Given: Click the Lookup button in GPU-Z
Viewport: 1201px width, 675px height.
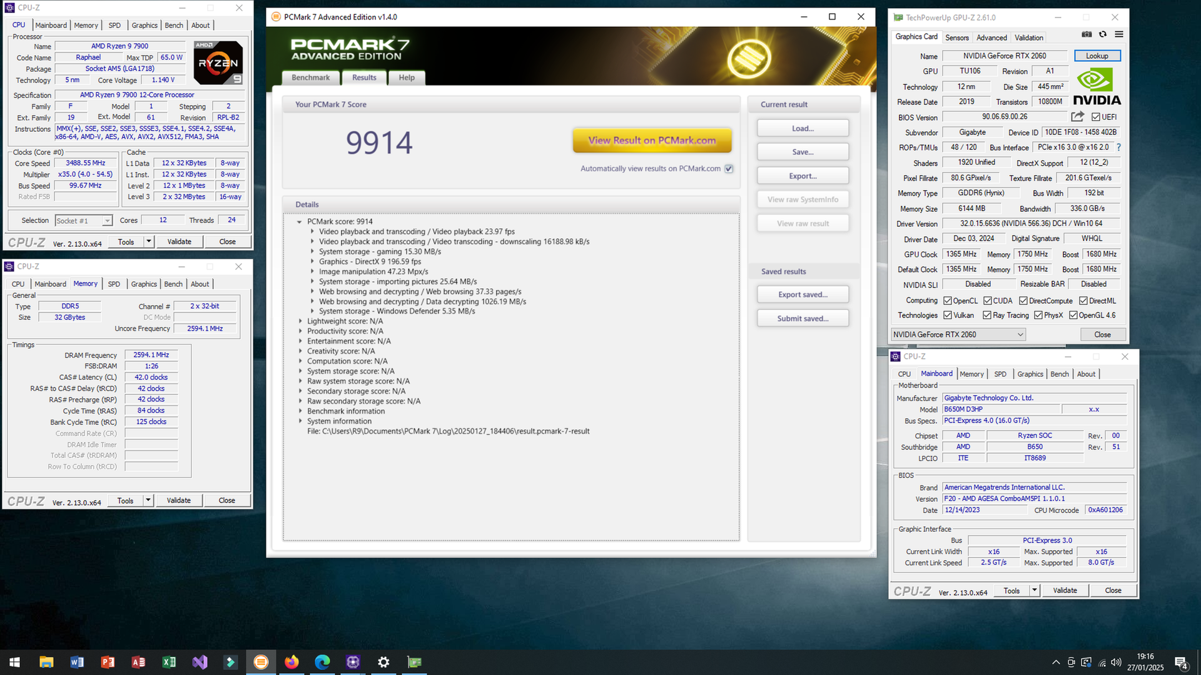Looking at the screenshot, I should (1097, 56).
